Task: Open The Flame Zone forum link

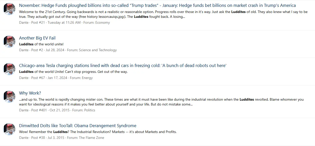Action: coord(92,138)
